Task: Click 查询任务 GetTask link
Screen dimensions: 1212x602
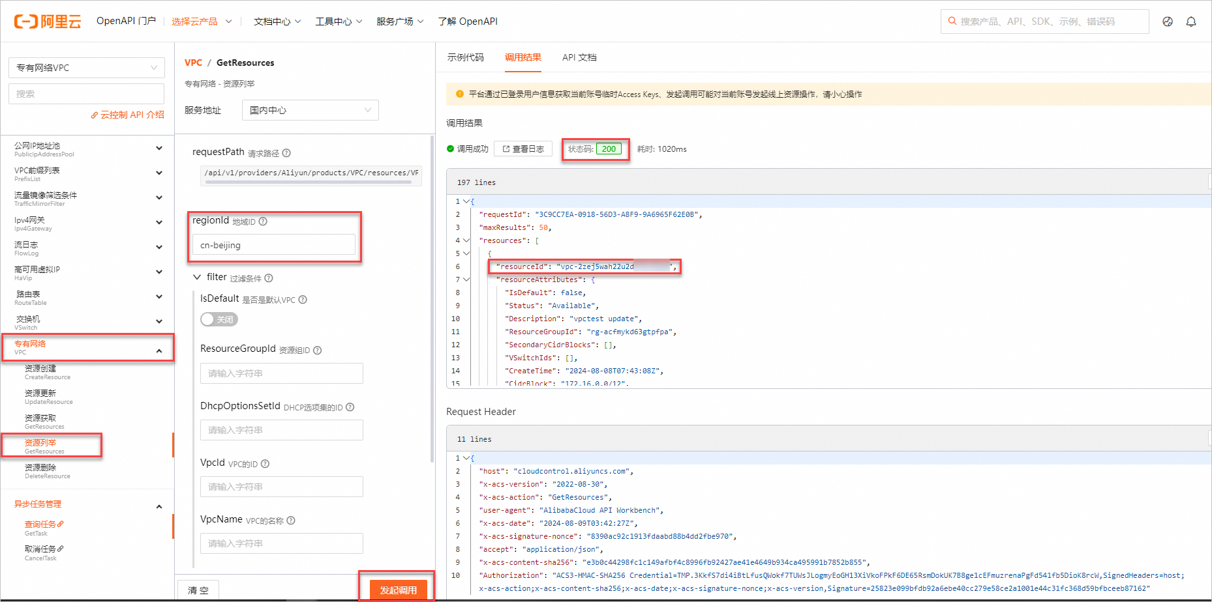Action: click(40, 528)
